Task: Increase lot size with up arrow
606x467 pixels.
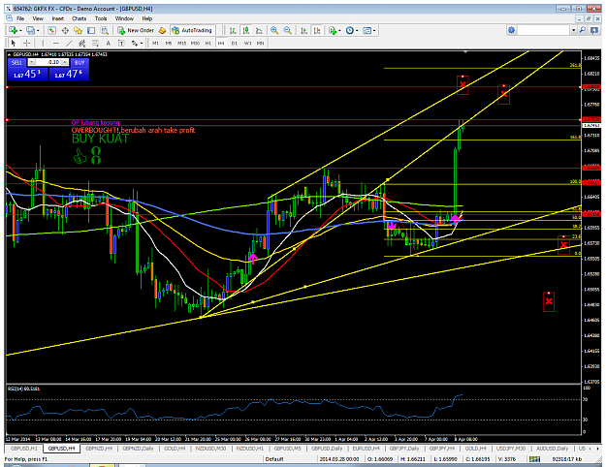Action: (65, 62)
